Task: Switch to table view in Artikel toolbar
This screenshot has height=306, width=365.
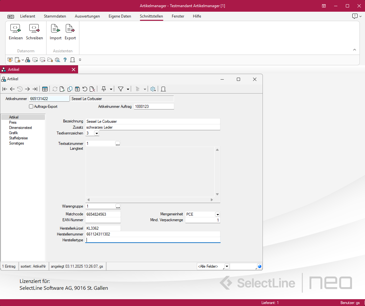Action: (45, 89)
